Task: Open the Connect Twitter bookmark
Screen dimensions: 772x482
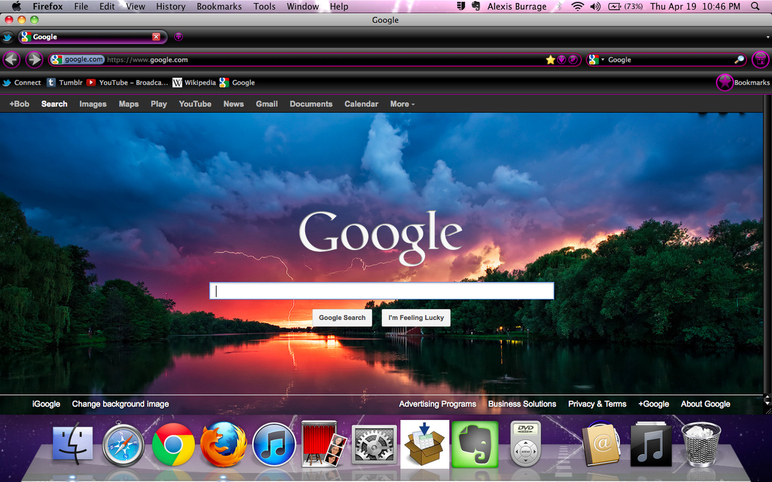Action: tap(22, 83)
